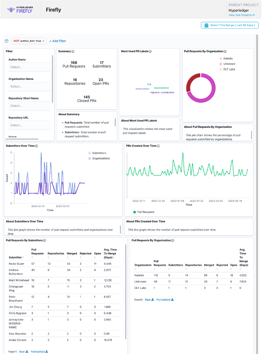The image size is (273, 354).
Task: Toggle Unknown legend color swatch
Action: pos(221,64)
